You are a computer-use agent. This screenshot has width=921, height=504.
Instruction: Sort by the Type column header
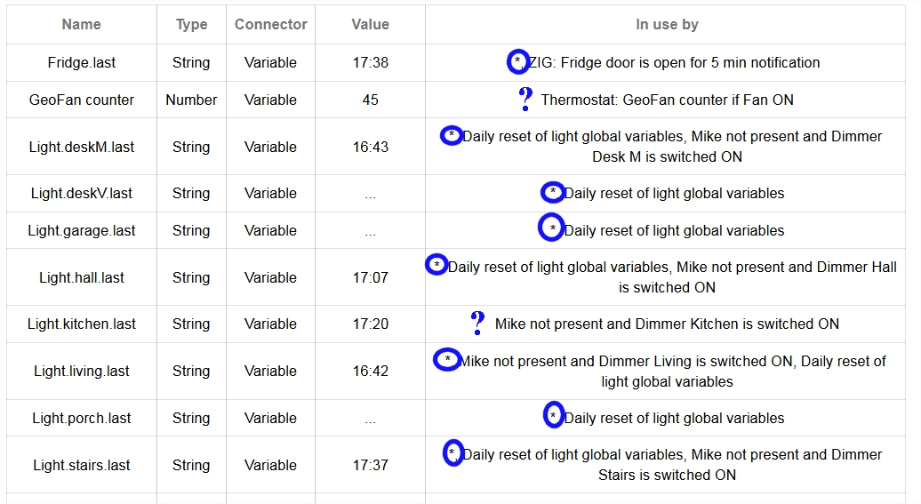tap(191, 24)
